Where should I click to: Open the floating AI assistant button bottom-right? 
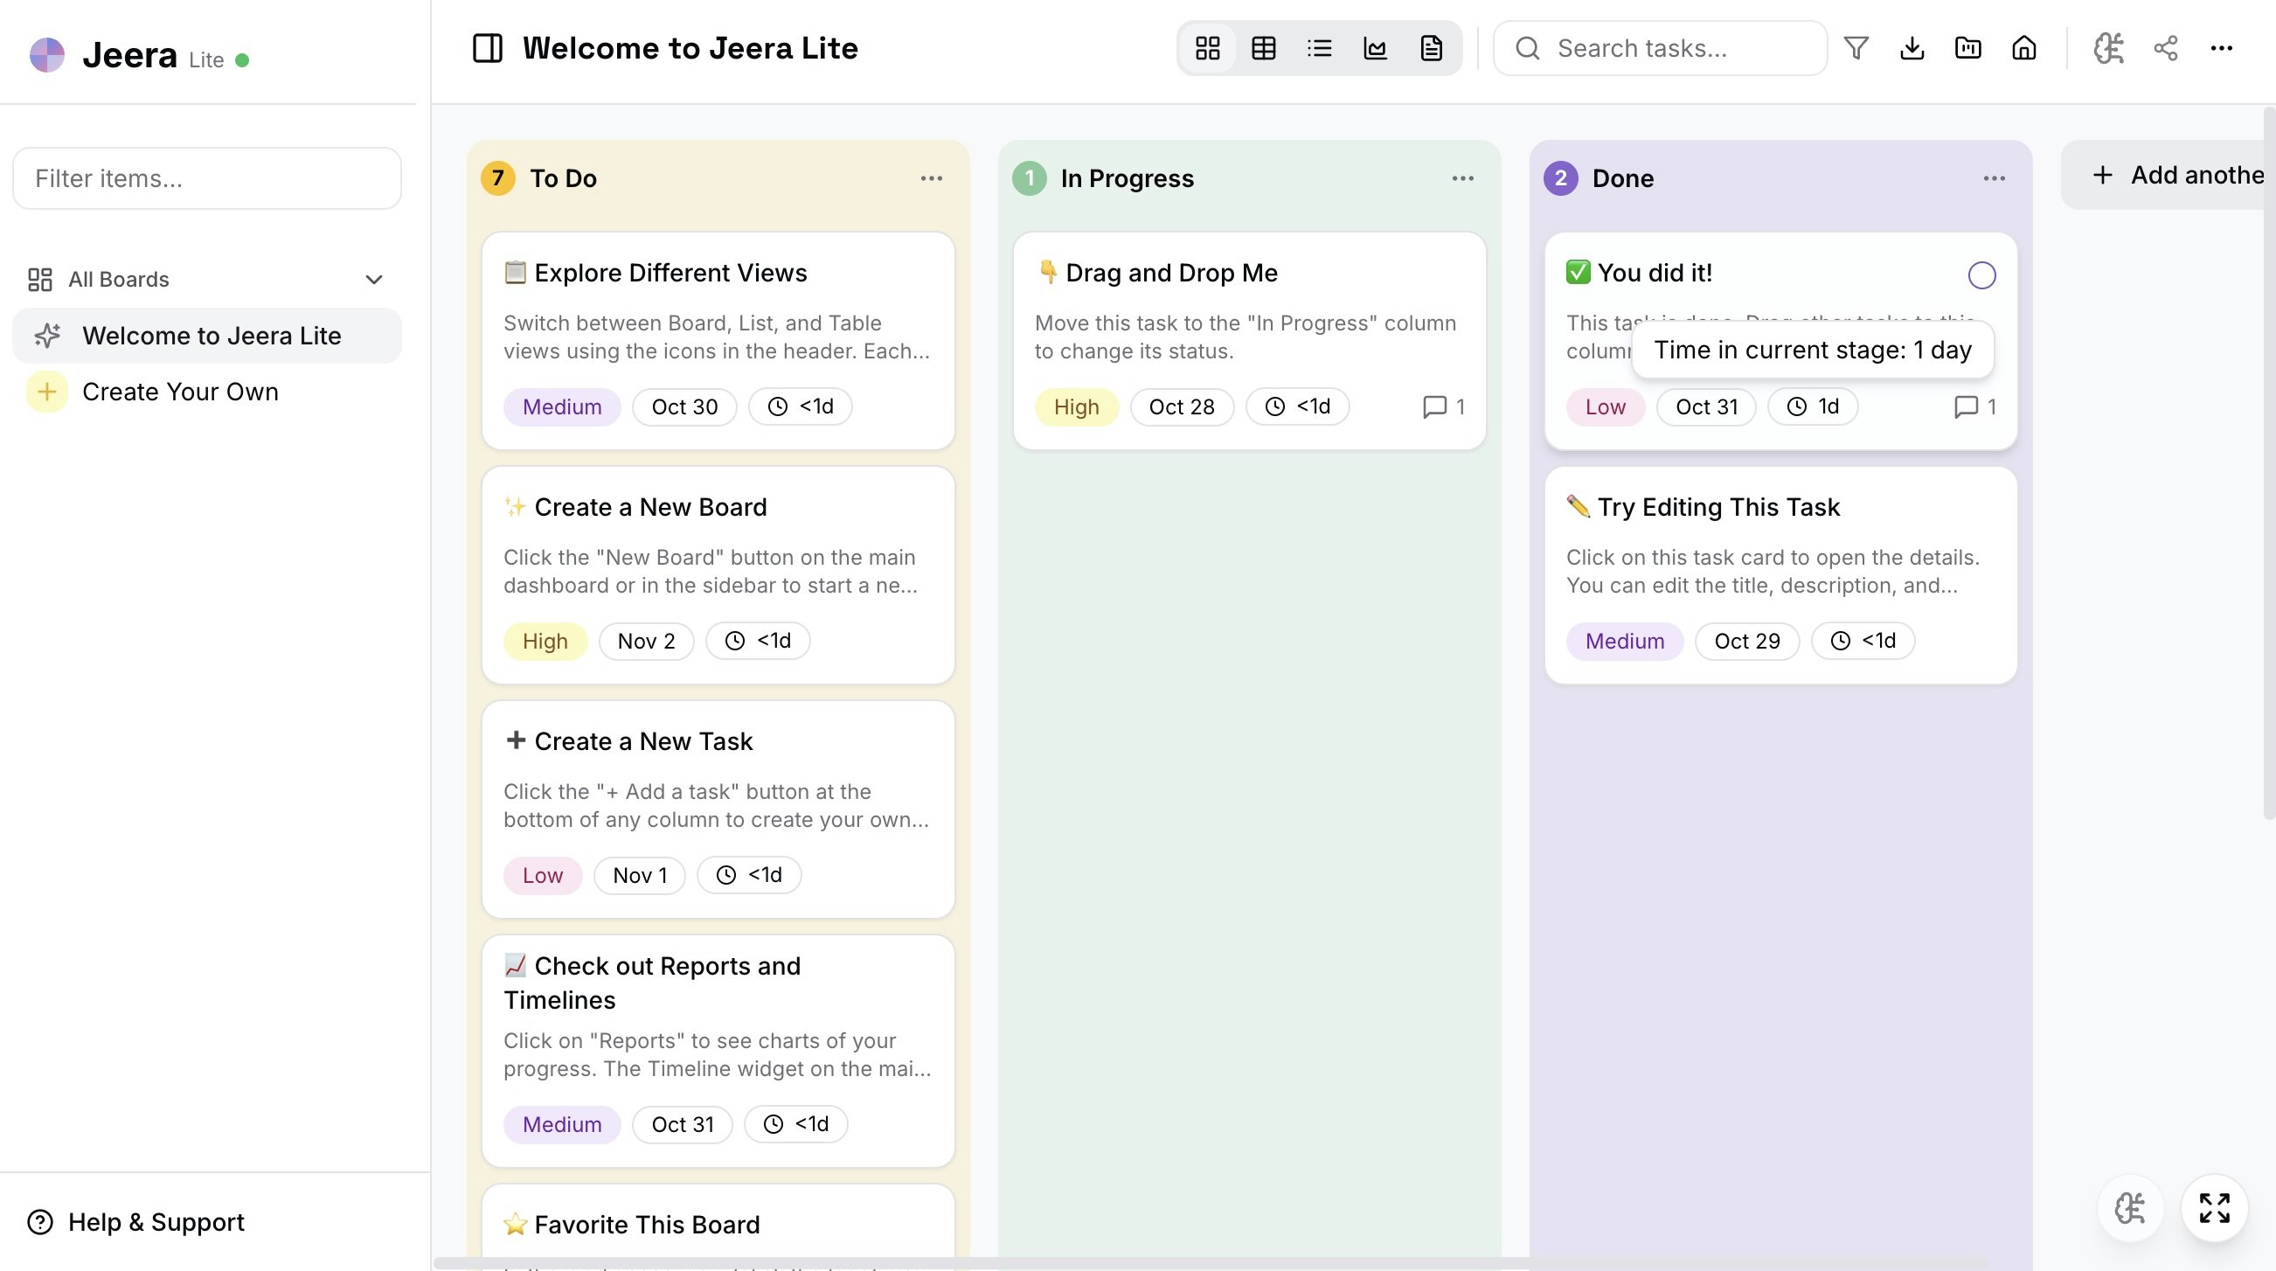tap(2130, 1208)
